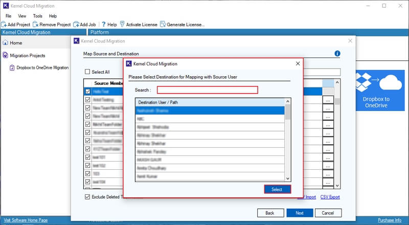Click the CSV Export link

pos(330,197)
